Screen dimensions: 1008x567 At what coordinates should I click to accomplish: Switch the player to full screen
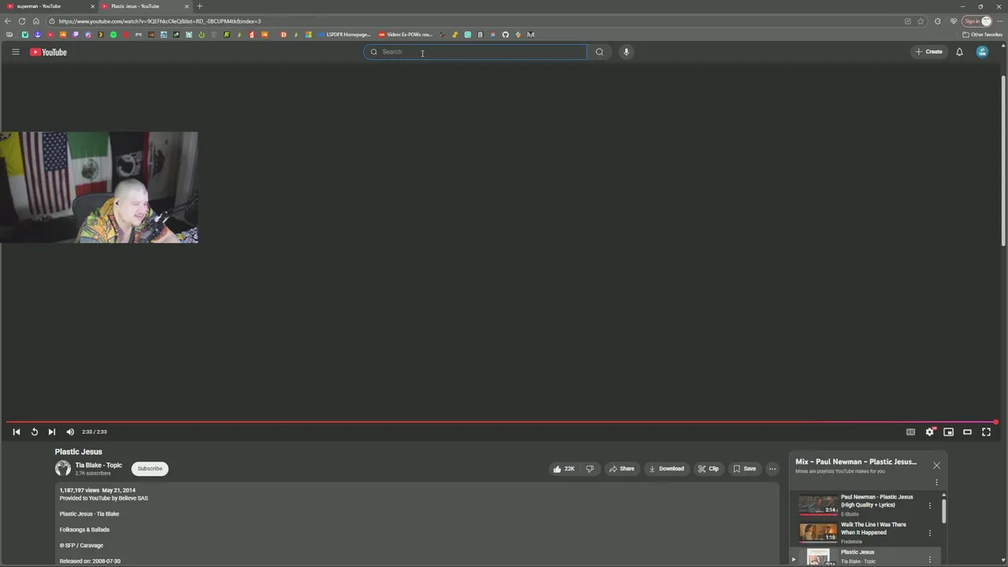(986, 432)
